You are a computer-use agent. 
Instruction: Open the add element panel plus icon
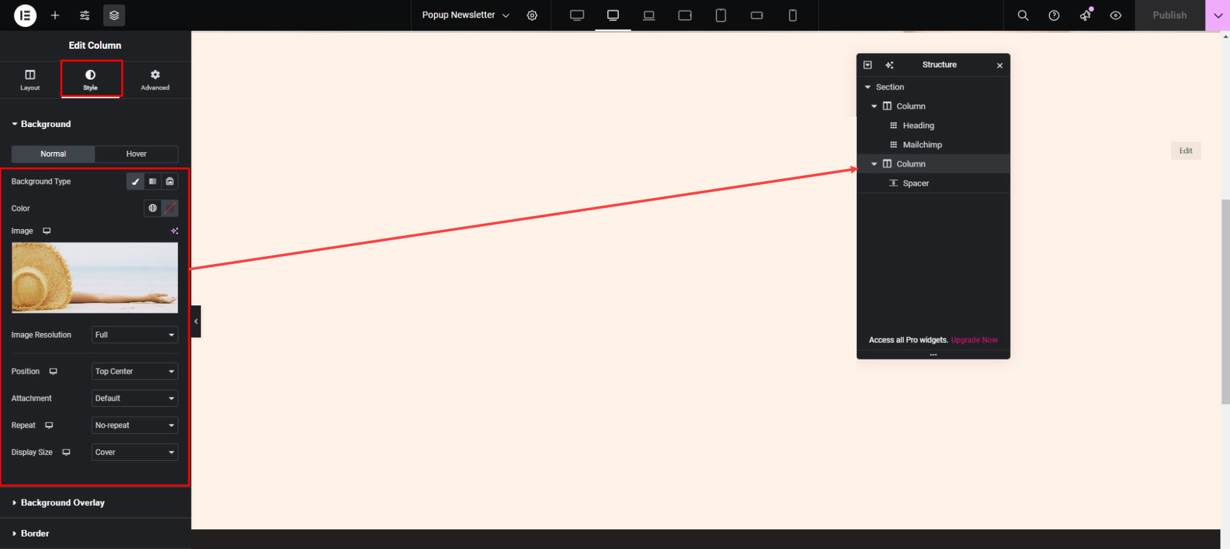(55, 15)
